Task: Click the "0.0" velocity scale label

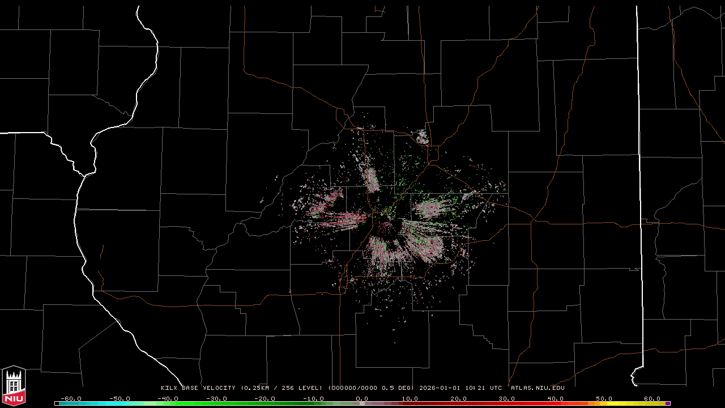Action: click(362, 398)
